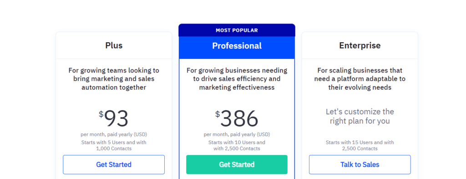Click "Starts with 10 Users" note under Professional

tap(237, 145)
